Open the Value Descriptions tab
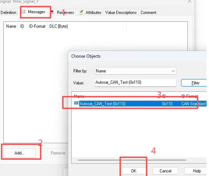Screen dimensions: 209x176 point(121,12)
